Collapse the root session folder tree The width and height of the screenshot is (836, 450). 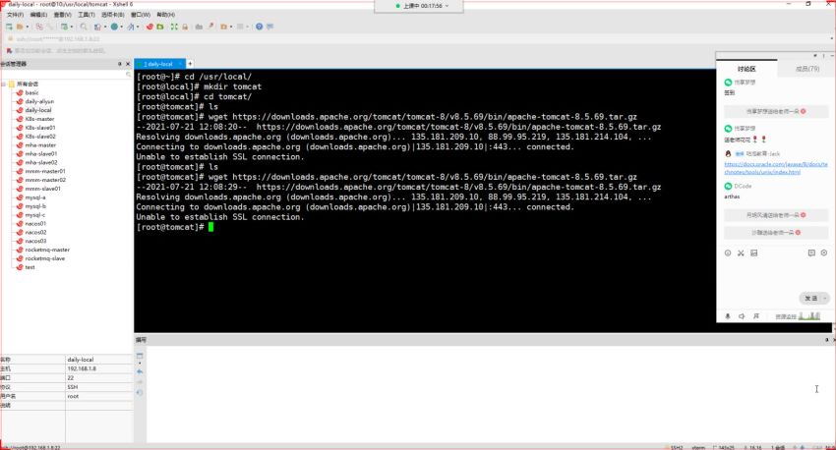coord(4,84)
